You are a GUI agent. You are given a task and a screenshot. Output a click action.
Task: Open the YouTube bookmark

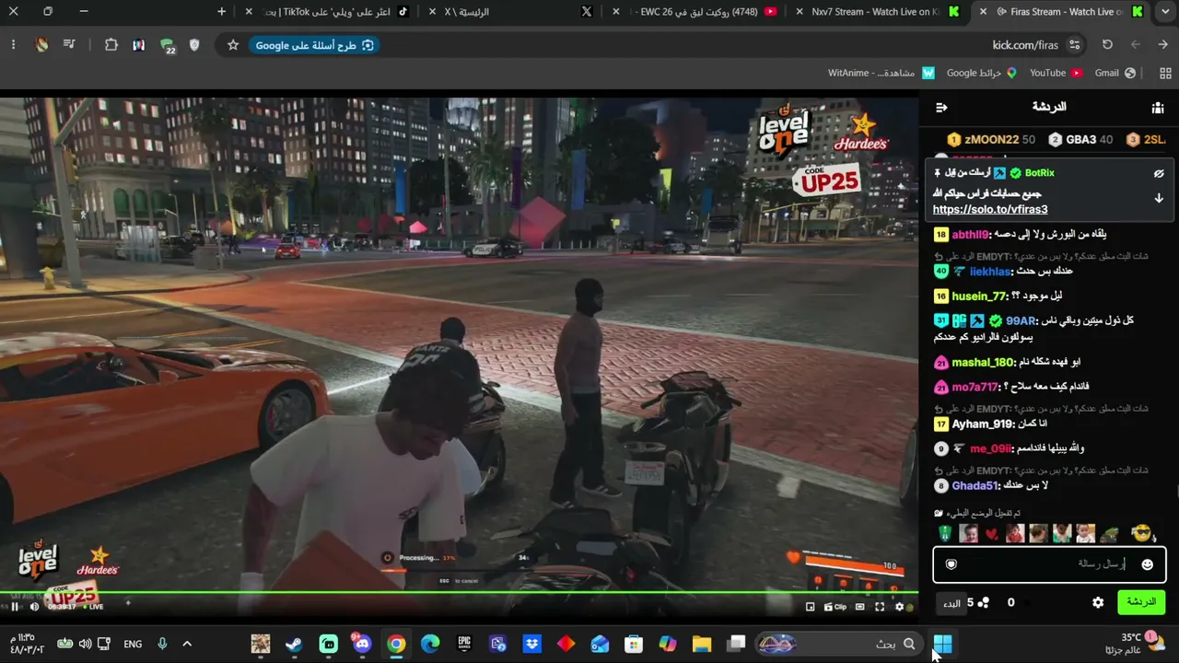[1056, 73]
